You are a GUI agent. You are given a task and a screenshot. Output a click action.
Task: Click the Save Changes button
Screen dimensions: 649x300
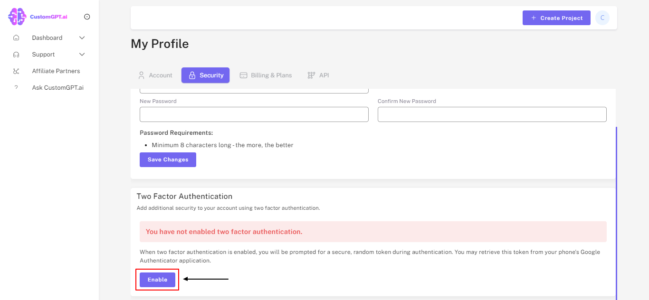(x=168, y=159)
